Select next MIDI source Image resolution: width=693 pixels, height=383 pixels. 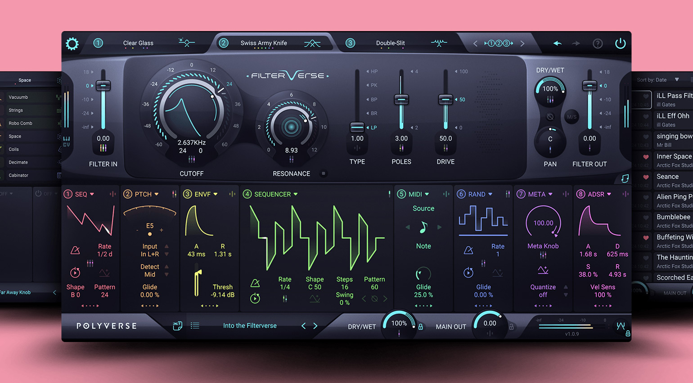click(x=440, y=227)
